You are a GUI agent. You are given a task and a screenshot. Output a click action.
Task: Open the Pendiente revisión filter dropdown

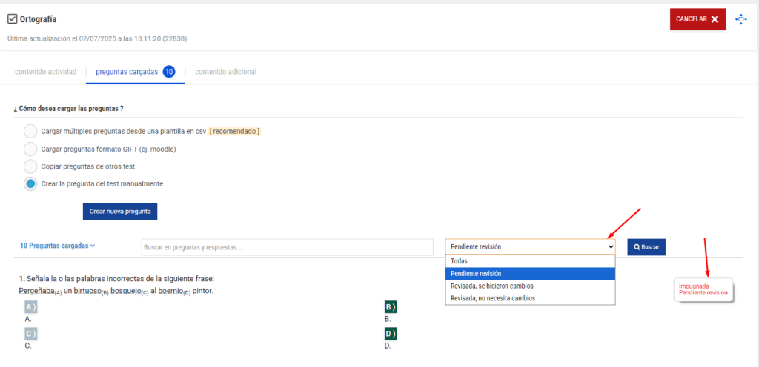click(530, 246)
